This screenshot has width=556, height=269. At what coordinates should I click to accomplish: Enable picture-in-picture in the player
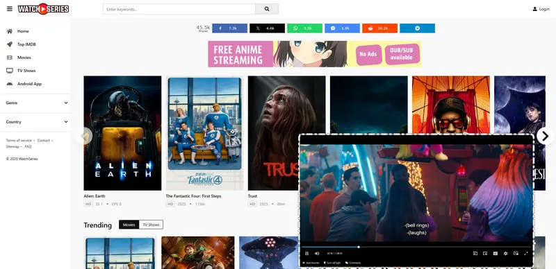[485, 254]
